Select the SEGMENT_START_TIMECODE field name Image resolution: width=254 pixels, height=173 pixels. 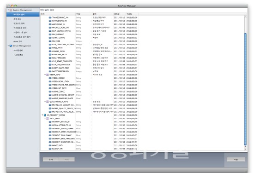(x=64, y=132)
